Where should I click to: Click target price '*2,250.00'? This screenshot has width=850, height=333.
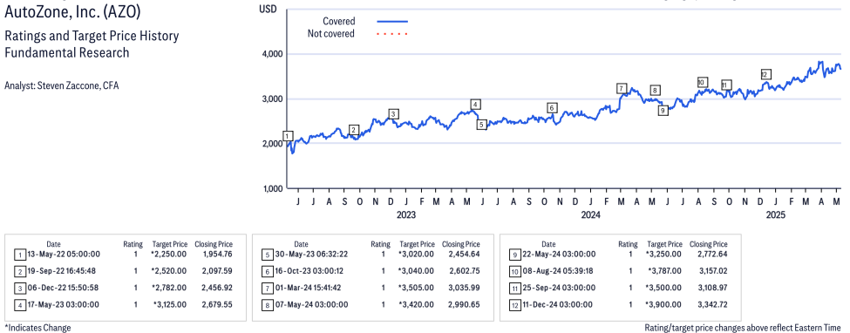169,254
